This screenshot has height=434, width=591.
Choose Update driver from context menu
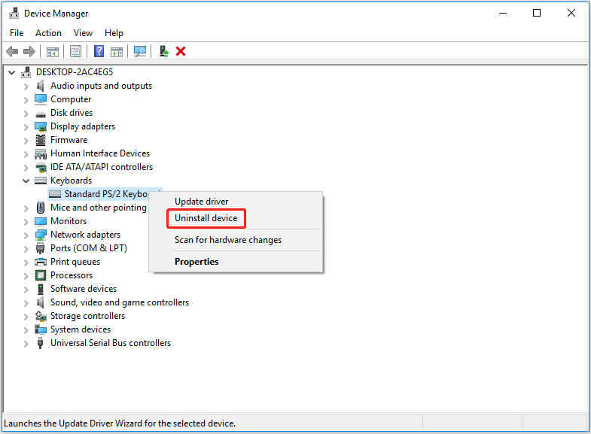pos(236,202)
